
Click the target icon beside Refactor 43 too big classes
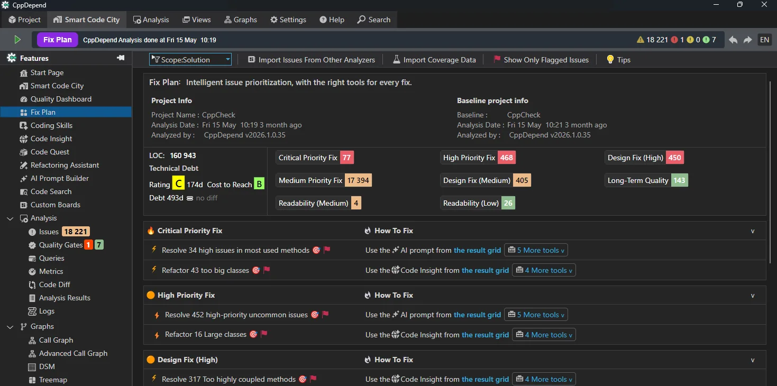(x=256, y=270)
